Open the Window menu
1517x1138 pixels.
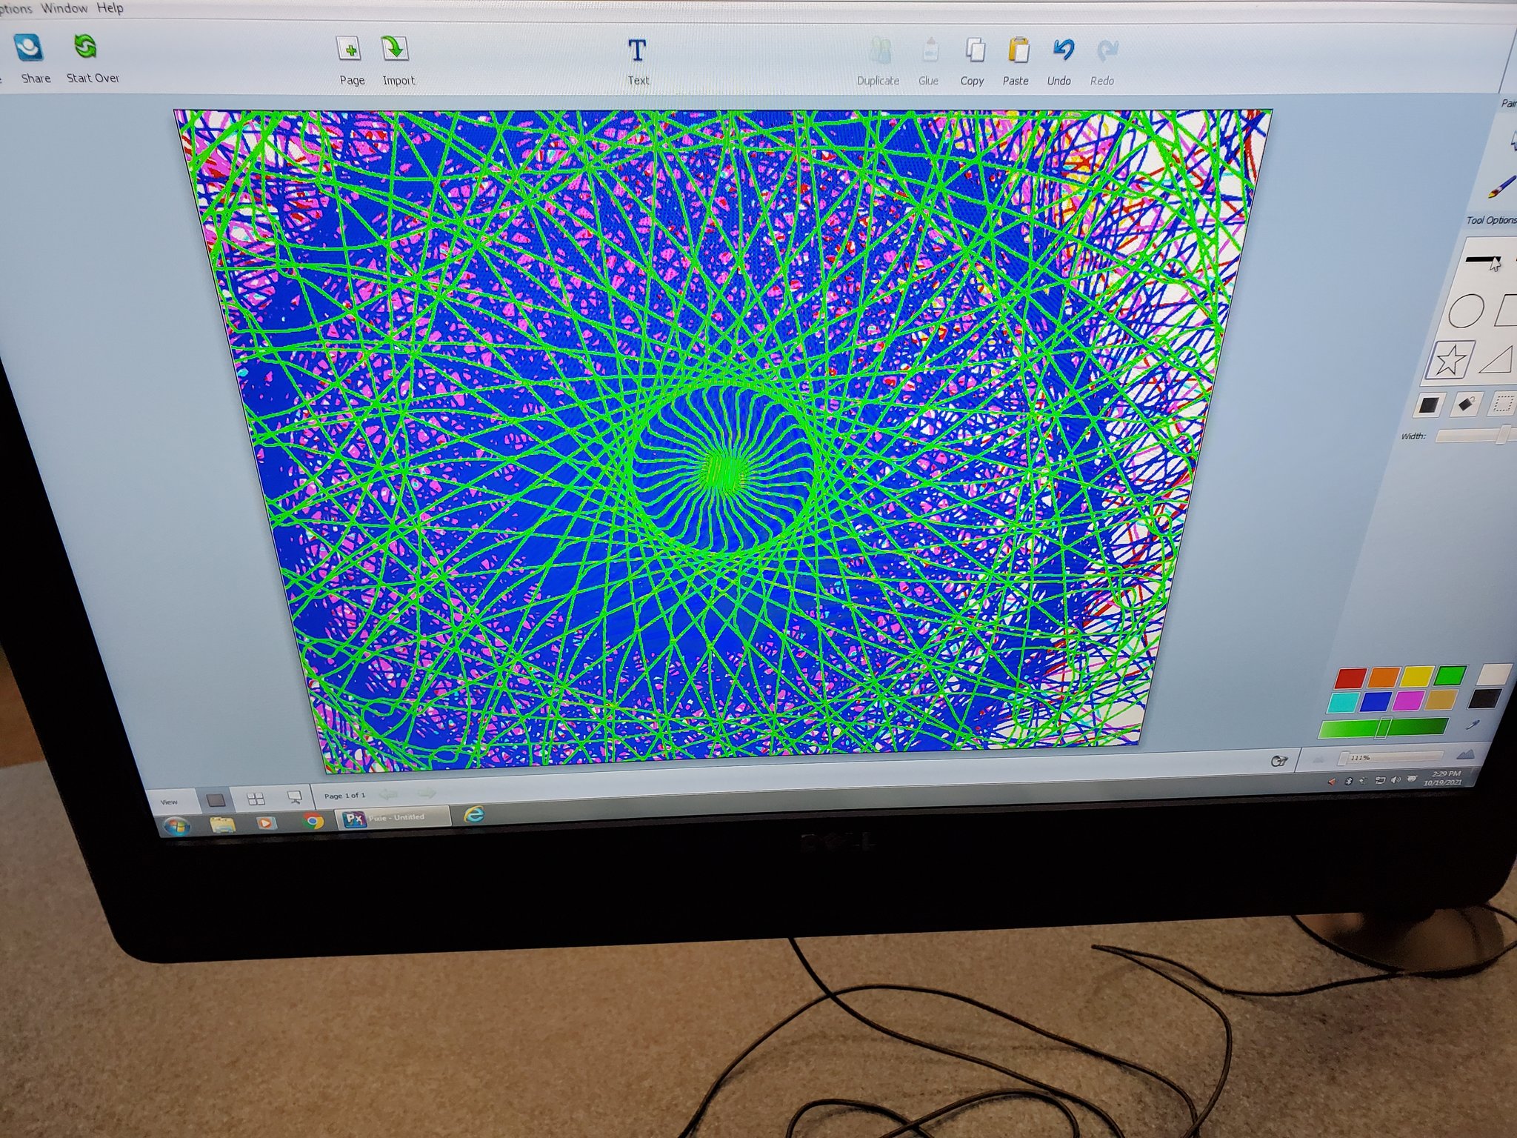64,8
